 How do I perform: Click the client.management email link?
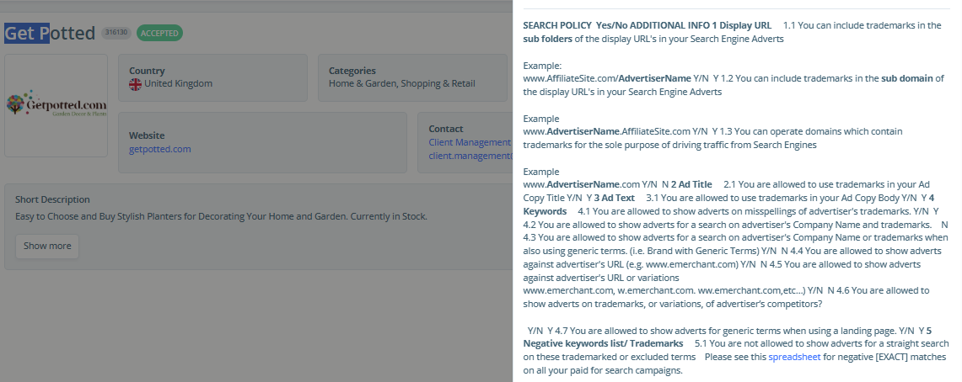tap(470, 156)
